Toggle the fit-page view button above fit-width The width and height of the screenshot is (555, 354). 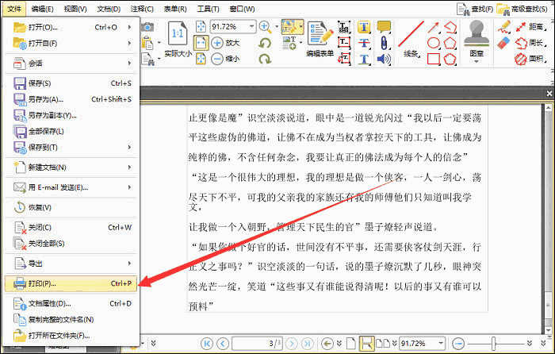201,27
